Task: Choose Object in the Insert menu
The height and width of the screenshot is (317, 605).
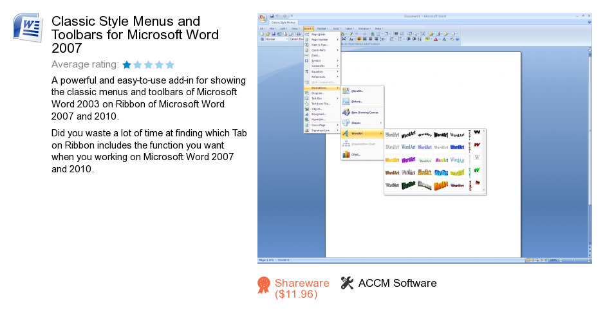Action: 322,109
